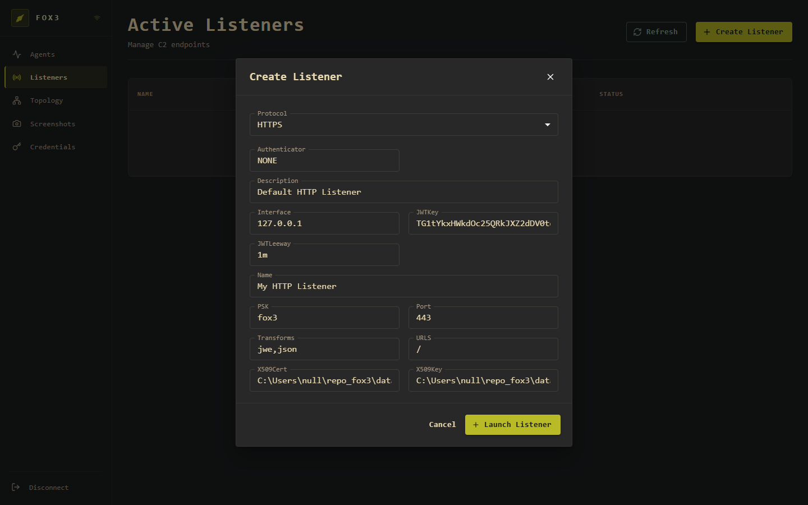Open the Listeners page

pos(56,77)
